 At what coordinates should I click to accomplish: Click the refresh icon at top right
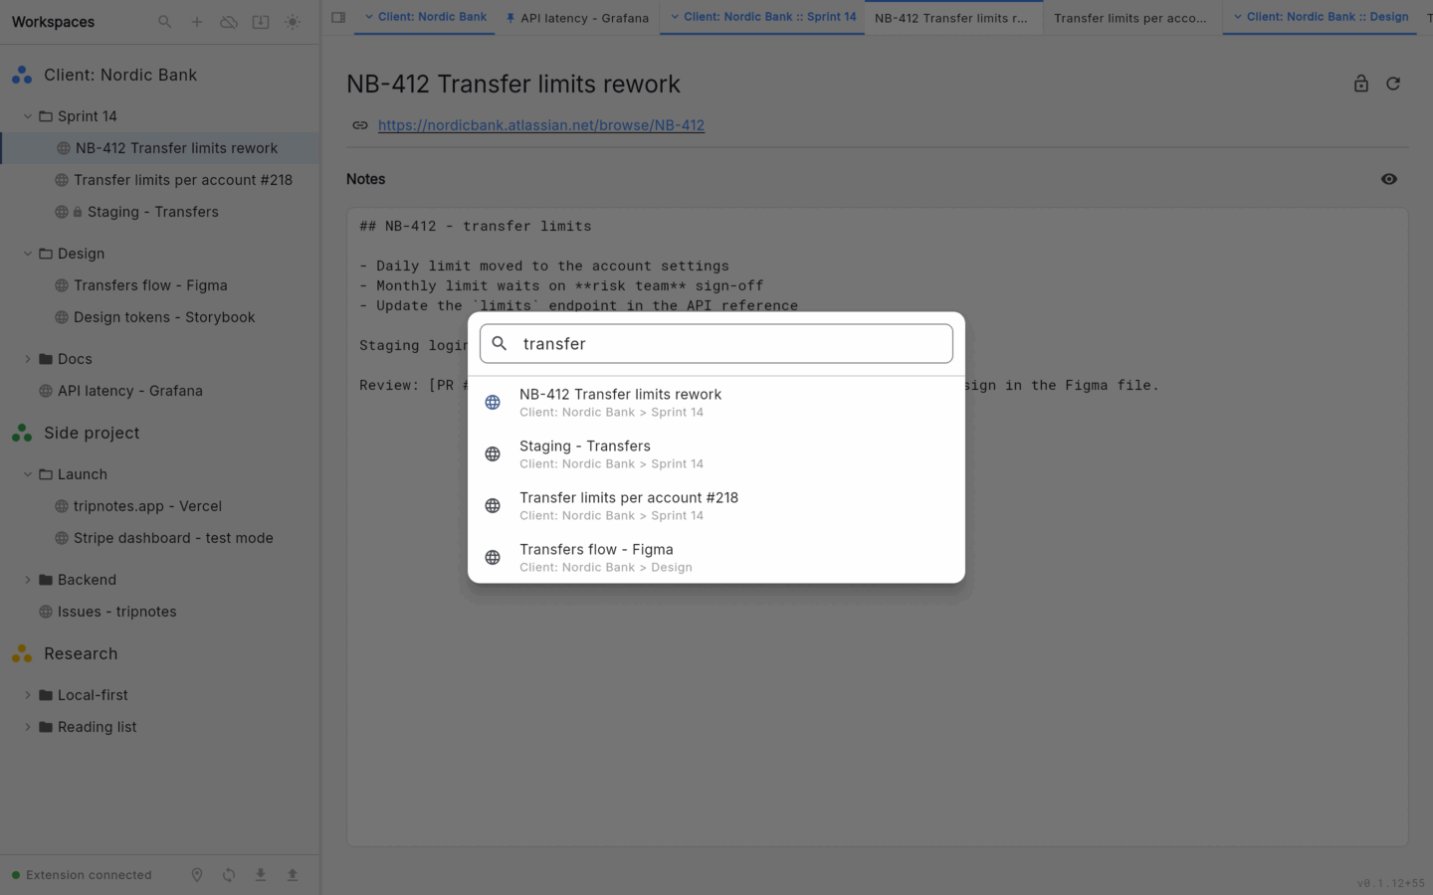[1393, 84]
